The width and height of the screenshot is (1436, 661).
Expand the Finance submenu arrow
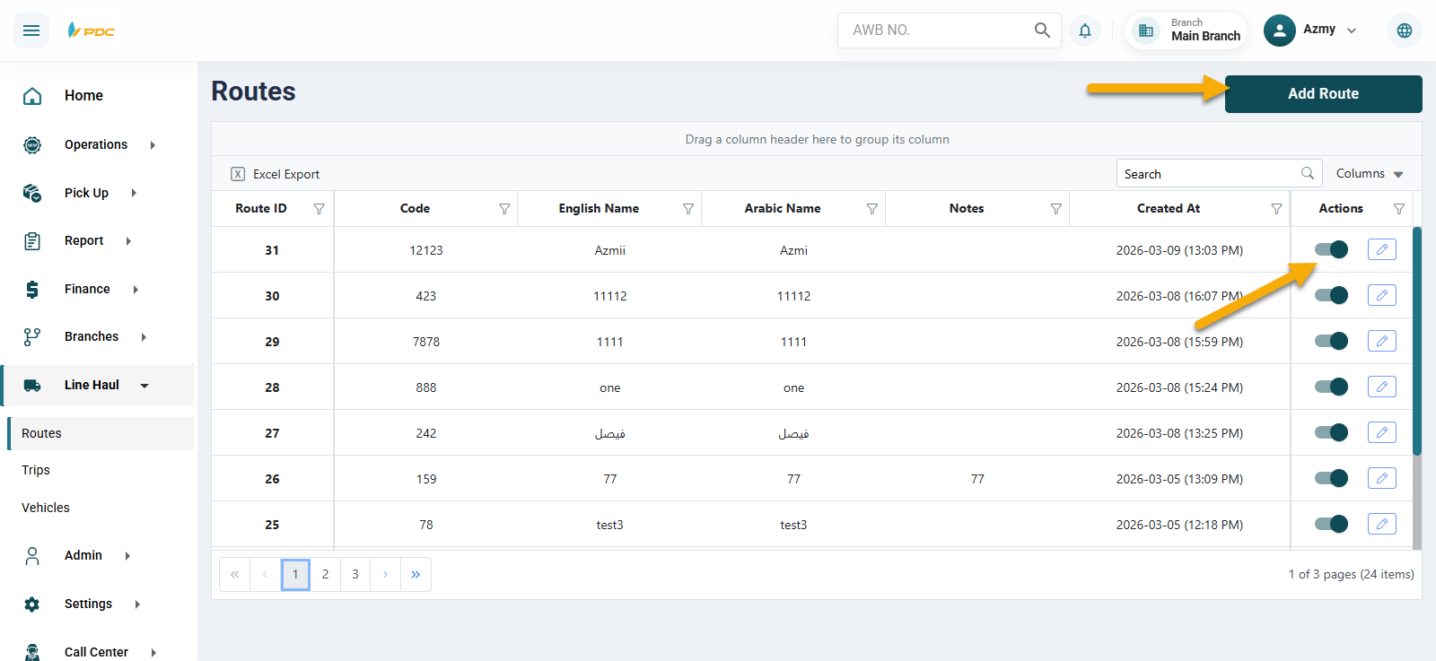pyautogui.click(x=136, y=290)
